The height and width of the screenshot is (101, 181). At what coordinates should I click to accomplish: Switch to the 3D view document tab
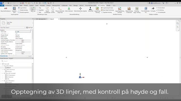(41, 19)
